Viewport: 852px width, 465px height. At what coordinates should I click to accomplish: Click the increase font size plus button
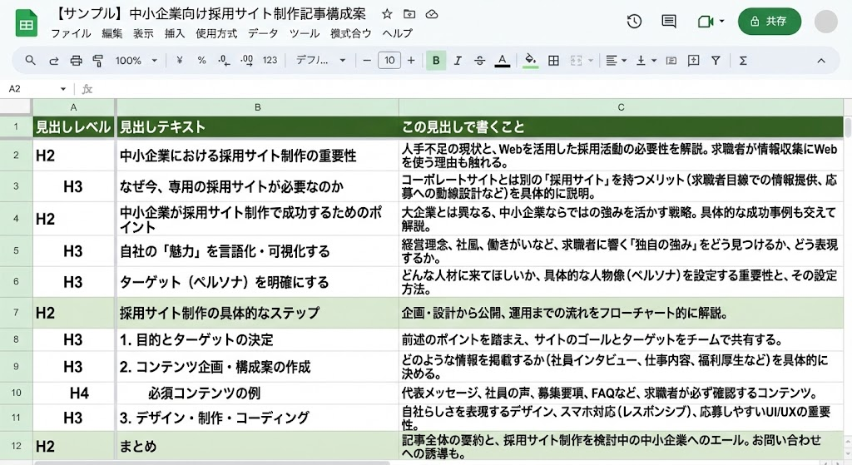(x=410, y=61)
